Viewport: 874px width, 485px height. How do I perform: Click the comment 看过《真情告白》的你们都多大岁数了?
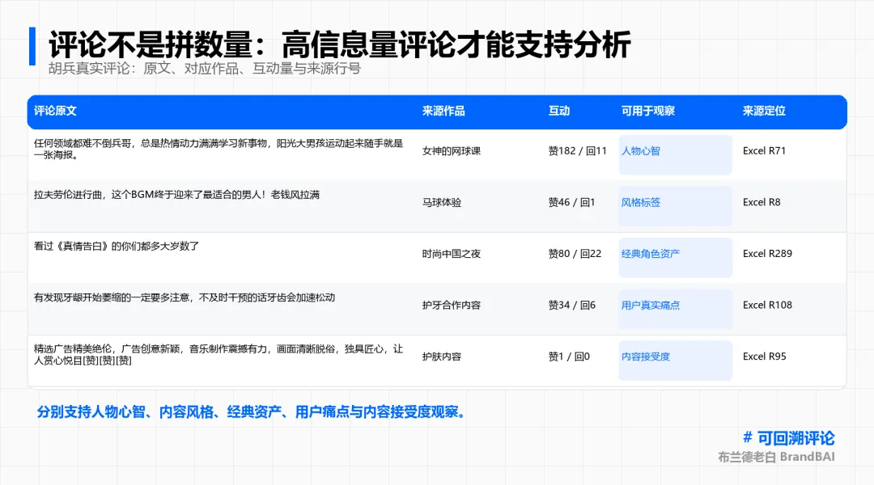116,246
